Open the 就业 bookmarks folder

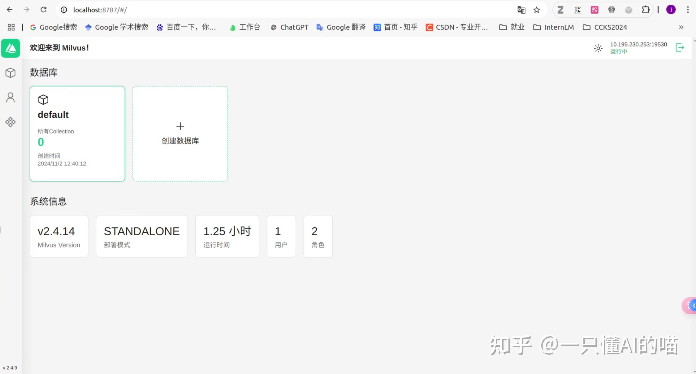coord(511,27)
